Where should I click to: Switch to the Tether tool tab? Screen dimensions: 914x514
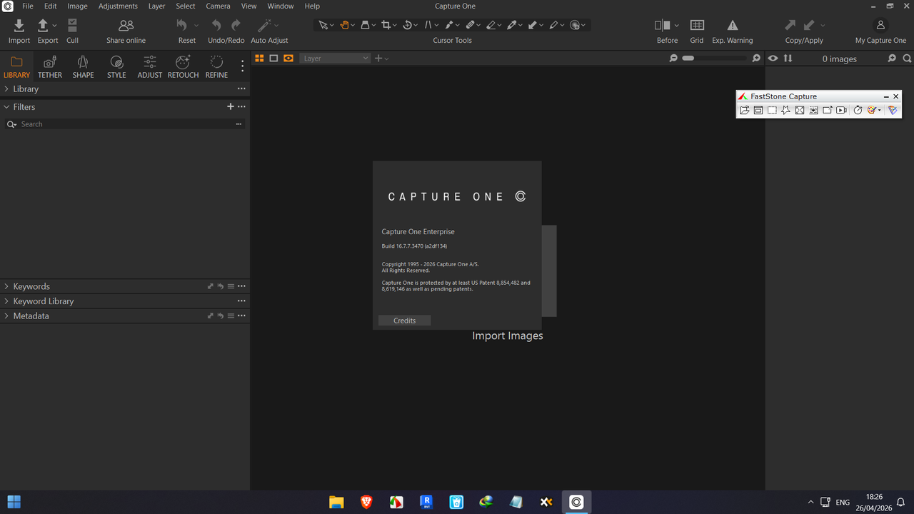point(50,67)
